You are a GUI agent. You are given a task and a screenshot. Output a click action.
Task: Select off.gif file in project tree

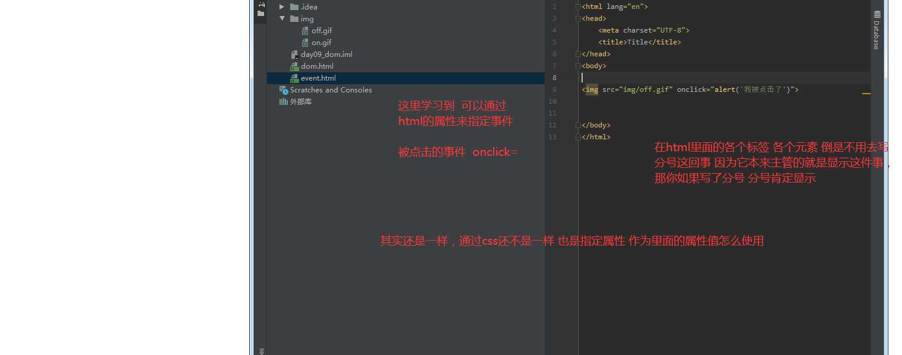click(317, 30)
